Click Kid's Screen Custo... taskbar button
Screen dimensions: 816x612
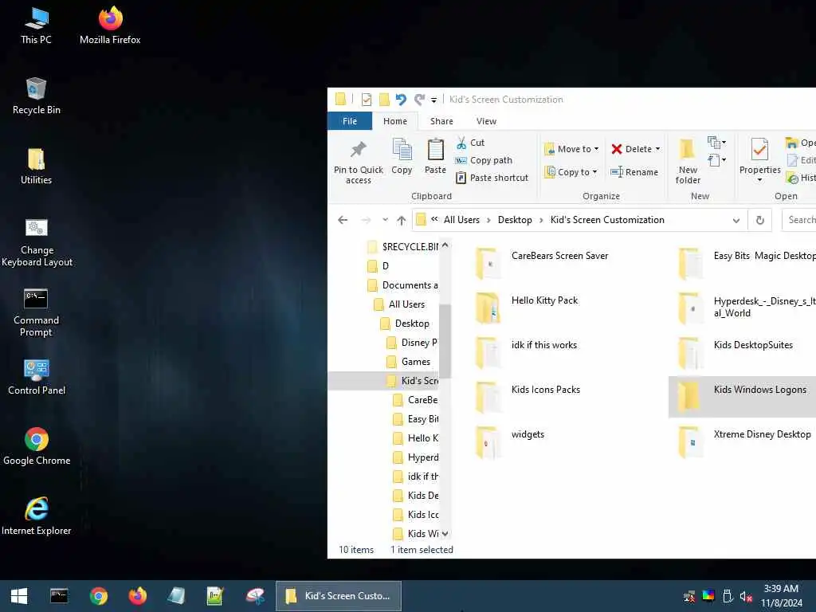(x=338, y=596)
